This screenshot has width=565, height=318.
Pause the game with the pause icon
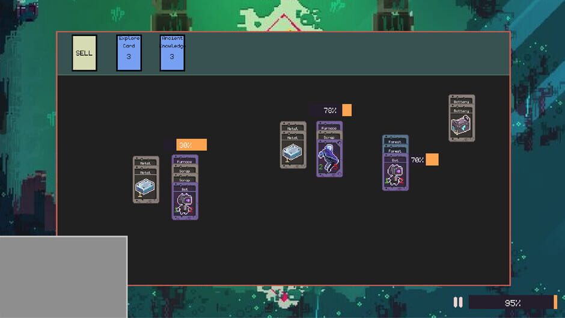[457, 302]
